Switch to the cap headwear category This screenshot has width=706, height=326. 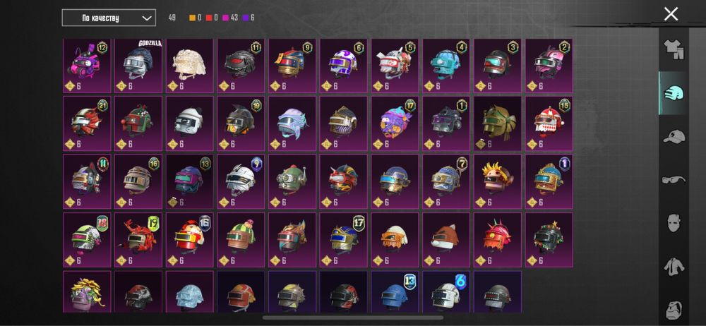point(674,136)
